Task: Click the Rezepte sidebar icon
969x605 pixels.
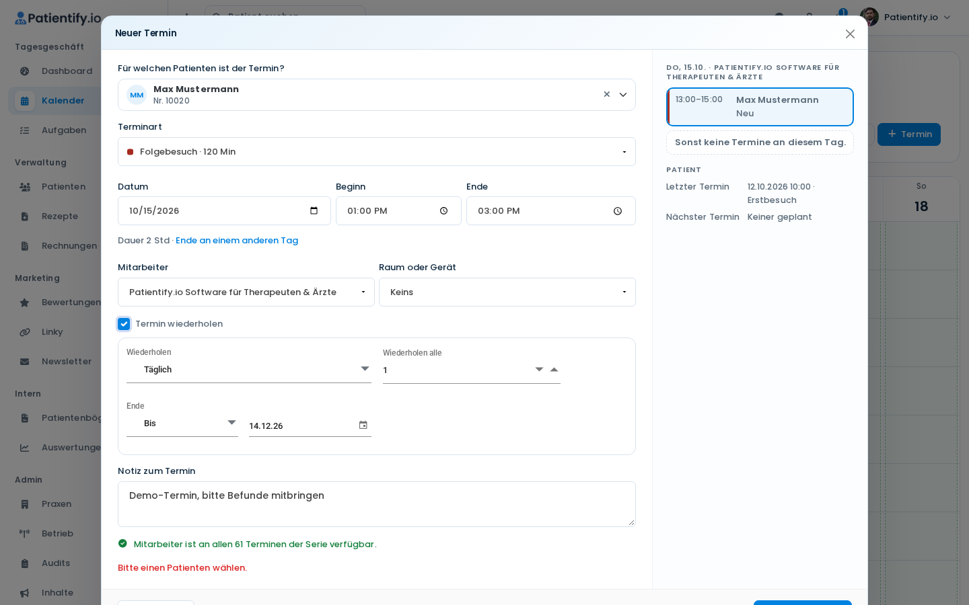Action: point(25,216)
